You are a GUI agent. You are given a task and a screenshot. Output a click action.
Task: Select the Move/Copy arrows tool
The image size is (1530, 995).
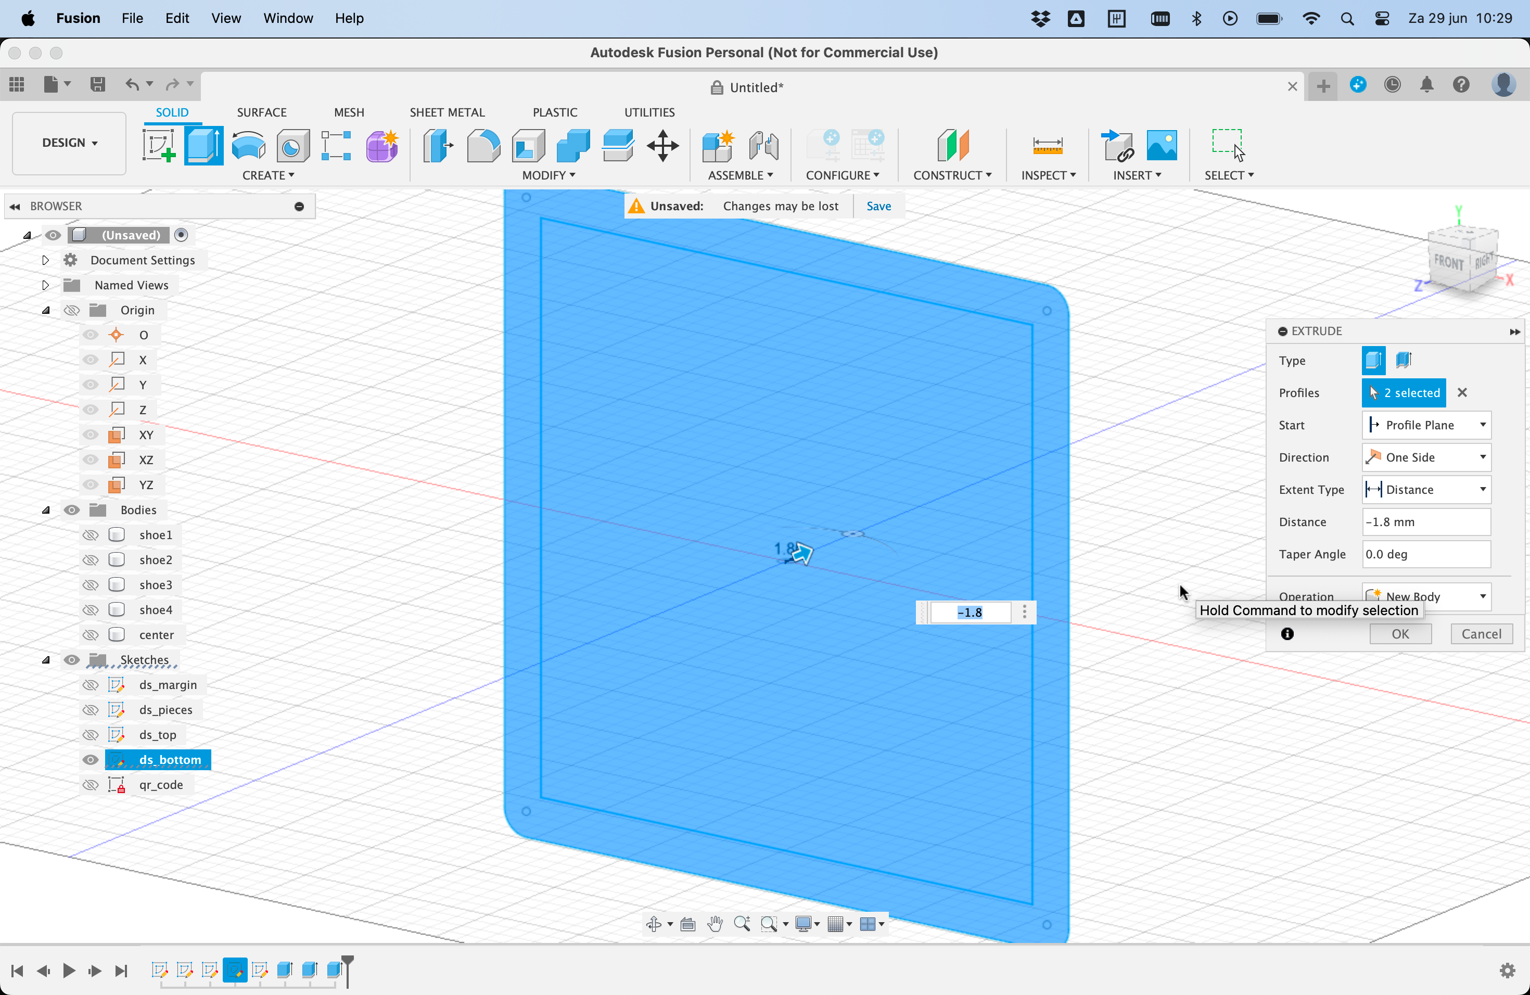click(663, 145)
